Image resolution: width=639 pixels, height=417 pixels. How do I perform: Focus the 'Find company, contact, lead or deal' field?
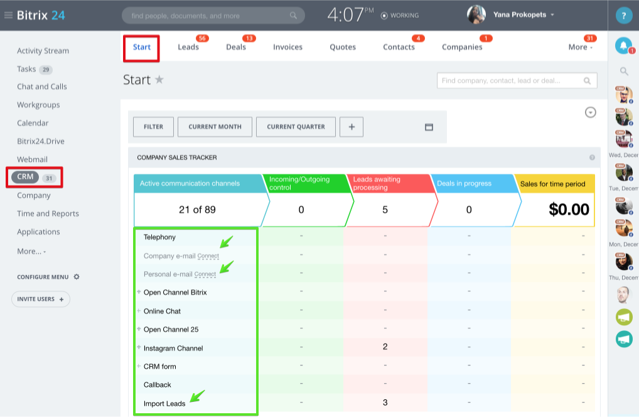click(517, 81)
